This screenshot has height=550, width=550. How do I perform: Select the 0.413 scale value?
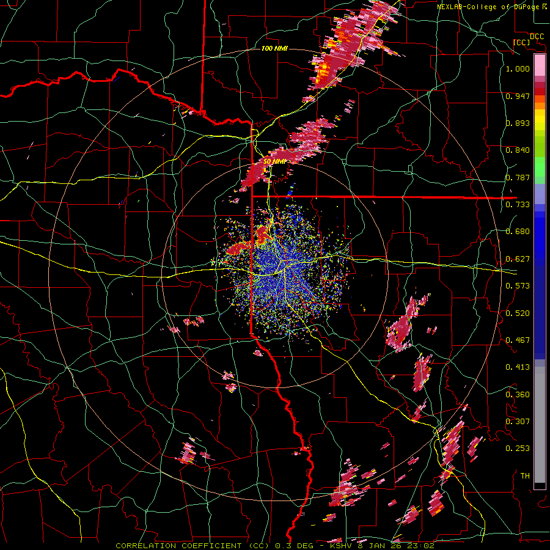pyautogui.click(x=518, y=367)
